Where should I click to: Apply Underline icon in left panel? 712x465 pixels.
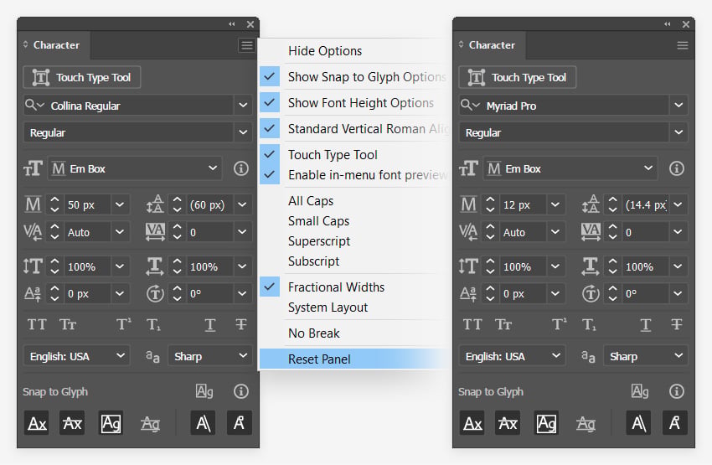209,324
